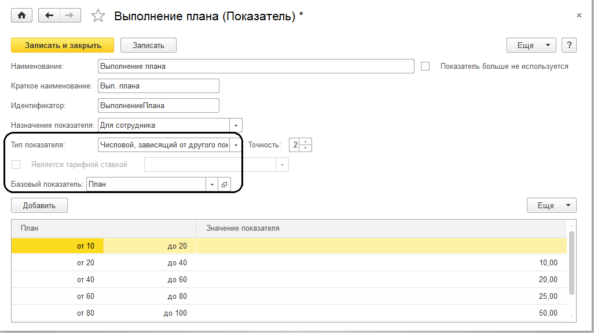Click the Значение показателя column header

pos(382,228)
